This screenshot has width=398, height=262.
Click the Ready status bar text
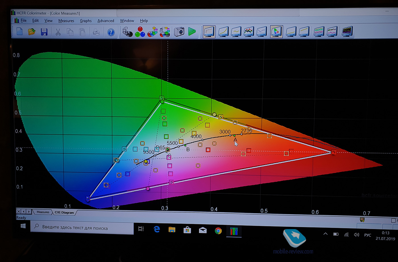tap(21, 218)
